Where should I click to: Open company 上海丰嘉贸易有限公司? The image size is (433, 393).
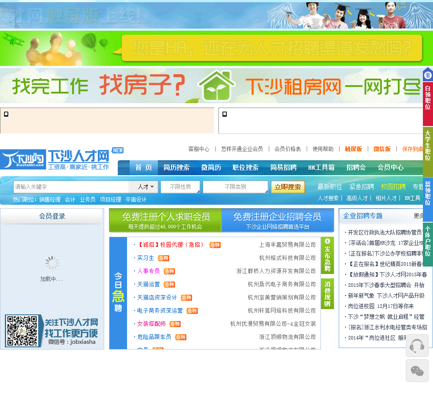pyautogui.click(x=287, y=245)
